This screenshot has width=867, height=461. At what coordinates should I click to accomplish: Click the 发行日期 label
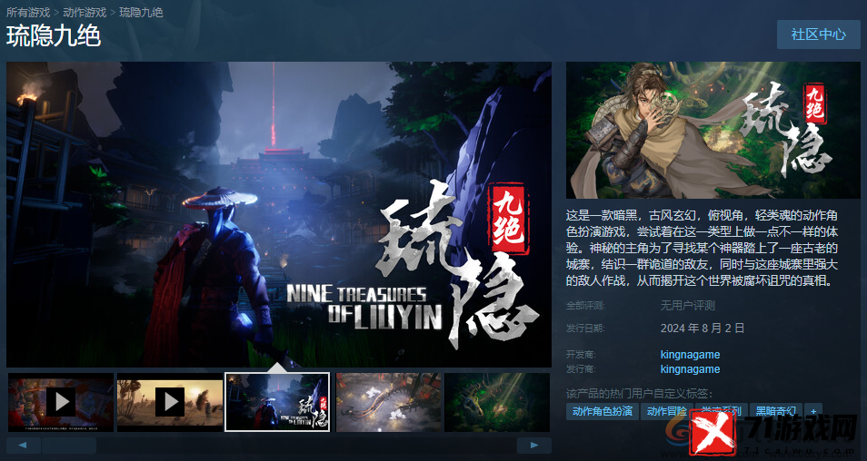(585, 328)
